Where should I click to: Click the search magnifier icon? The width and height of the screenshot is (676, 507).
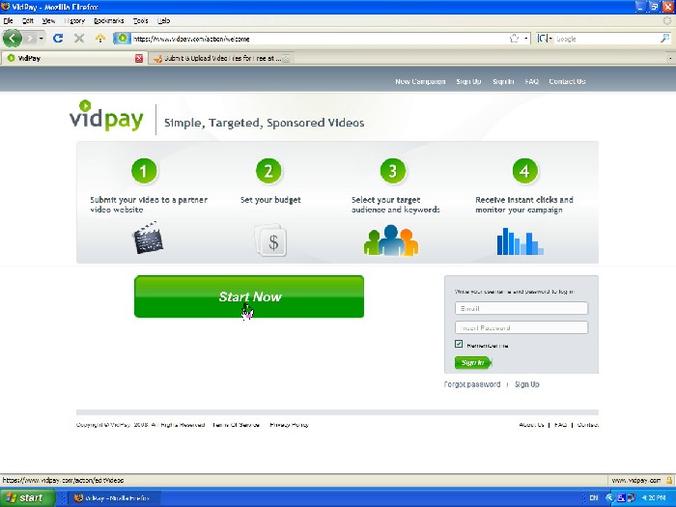click(664, 39)
